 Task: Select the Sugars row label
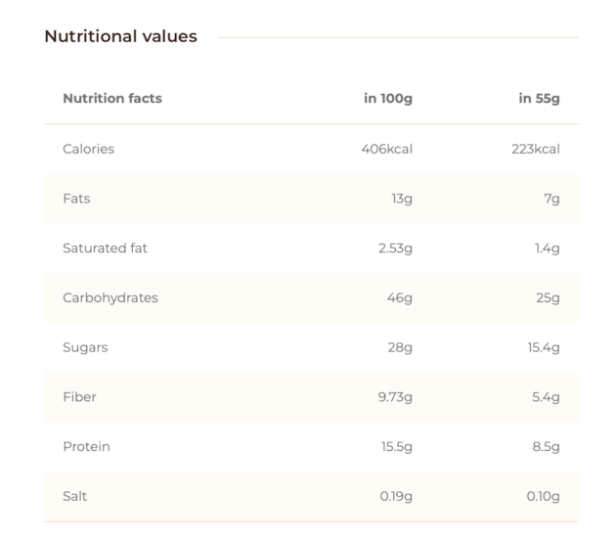pyautogui.click(x=85, y=347)
